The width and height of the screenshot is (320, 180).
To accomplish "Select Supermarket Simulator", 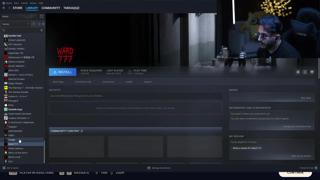I will point(20,114).
